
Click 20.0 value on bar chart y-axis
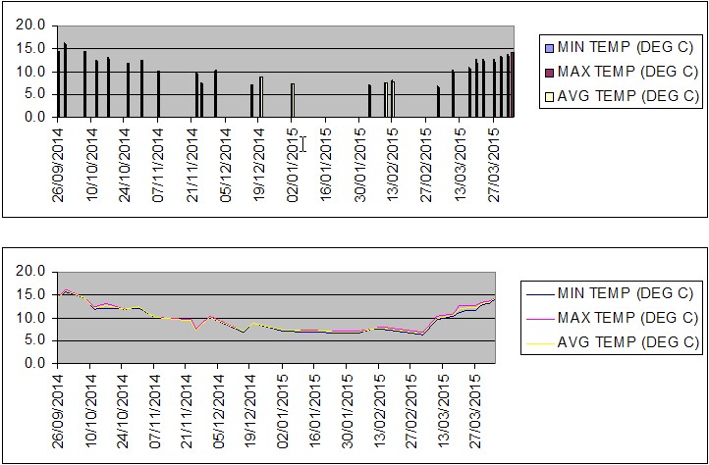(x=30, y=26)
